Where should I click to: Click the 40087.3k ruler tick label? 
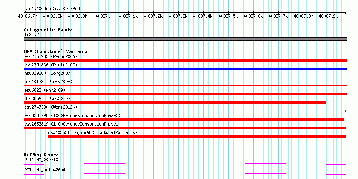pyautogui.click(x=178, y=16)
